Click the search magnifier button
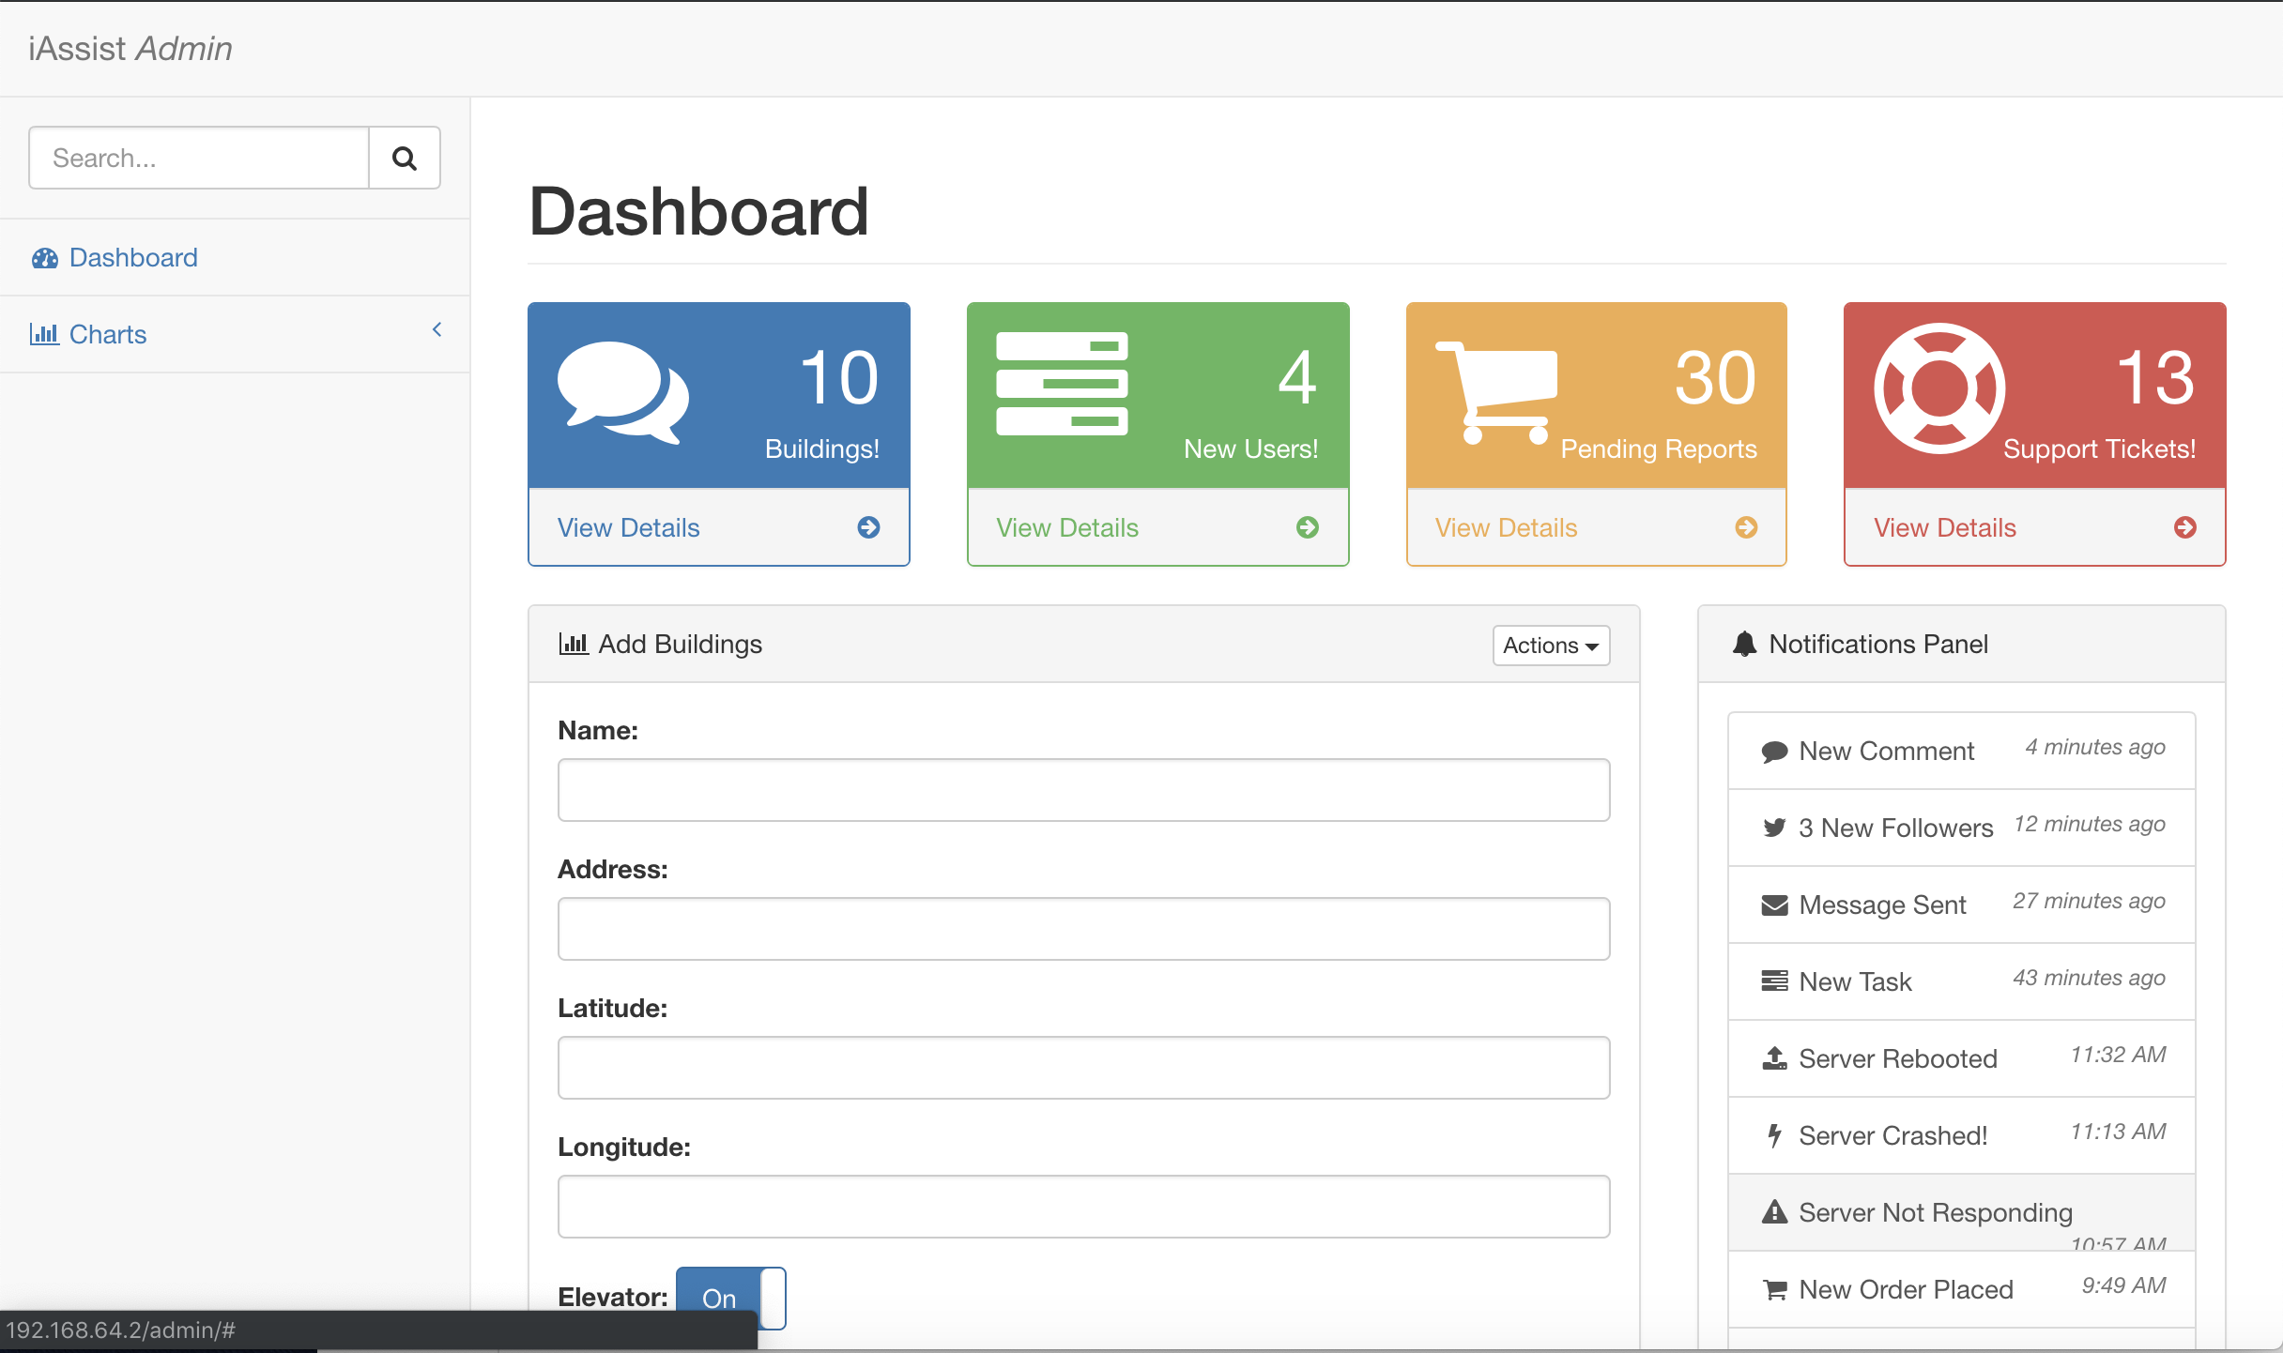2283x1353 pixels. pyautogui.click(x=405, y=158)
